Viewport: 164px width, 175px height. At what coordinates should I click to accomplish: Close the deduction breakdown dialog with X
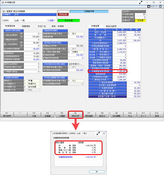104,133
